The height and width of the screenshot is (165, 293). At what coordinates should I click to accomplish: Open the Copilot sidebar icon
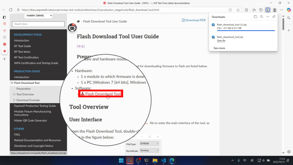(x=289, y=10)
